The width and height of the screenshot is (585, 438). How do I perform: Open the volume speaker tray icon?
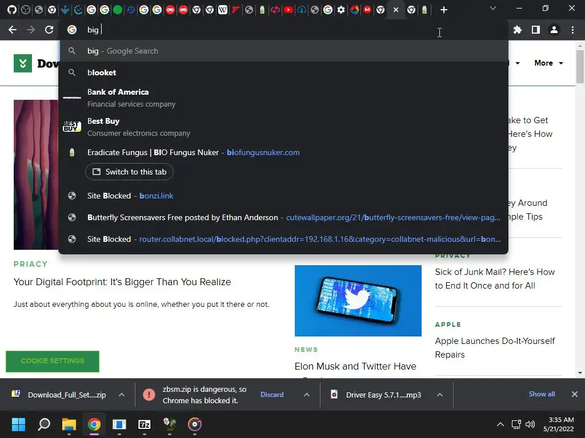[x=530, y=424]
